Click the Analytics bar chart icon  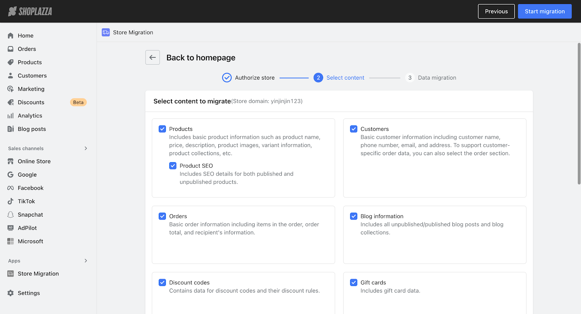coord(11,116)
